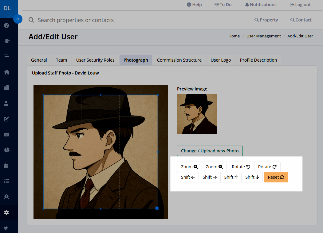Click Change / Upload new Photo
This screenshot has height=233, width=323.
pyautogui.click(x=210, y=151)
